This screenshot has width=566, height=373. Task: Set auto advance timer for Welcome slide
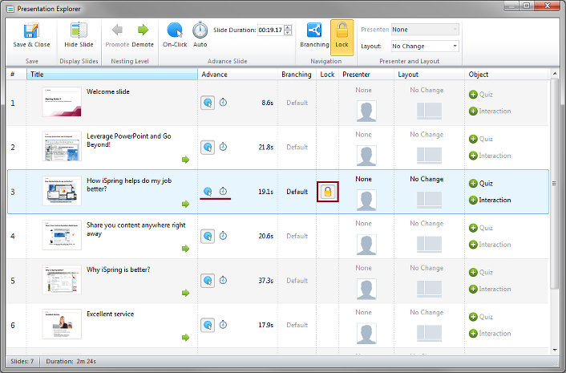[x=223, y=103]
